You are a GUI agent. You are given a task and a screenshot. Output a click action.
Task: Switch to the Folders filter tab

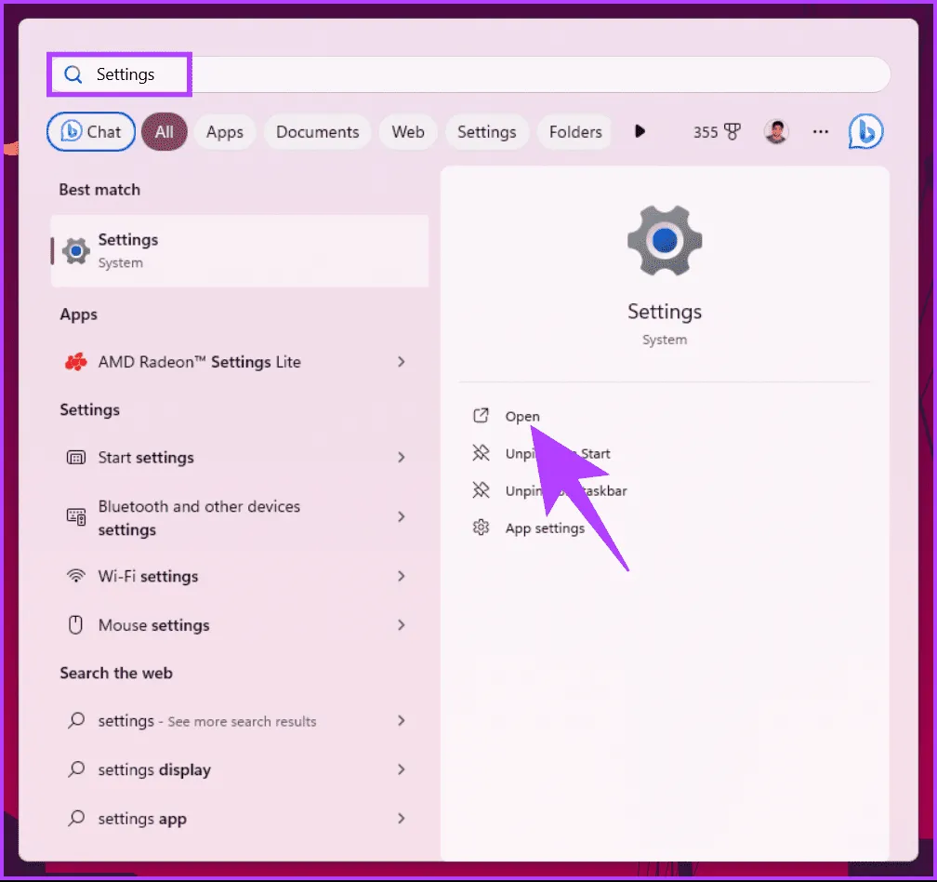[575, 132]
